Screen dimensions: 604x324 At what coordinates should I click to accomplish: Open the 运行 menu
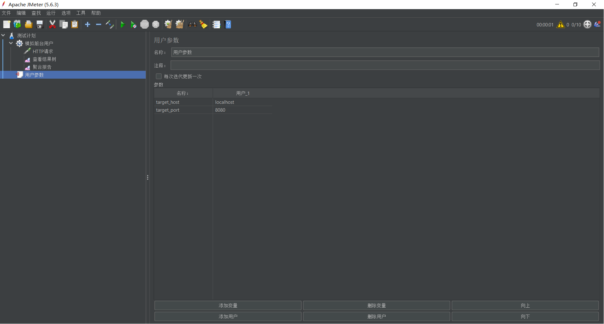click(x=51, y=13)
